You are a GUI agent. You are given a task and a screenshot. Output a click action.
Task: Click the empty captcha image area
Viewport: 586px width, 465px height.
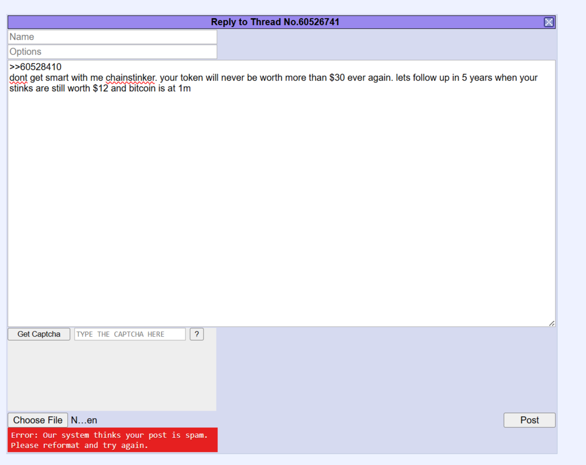click(112, 376)
